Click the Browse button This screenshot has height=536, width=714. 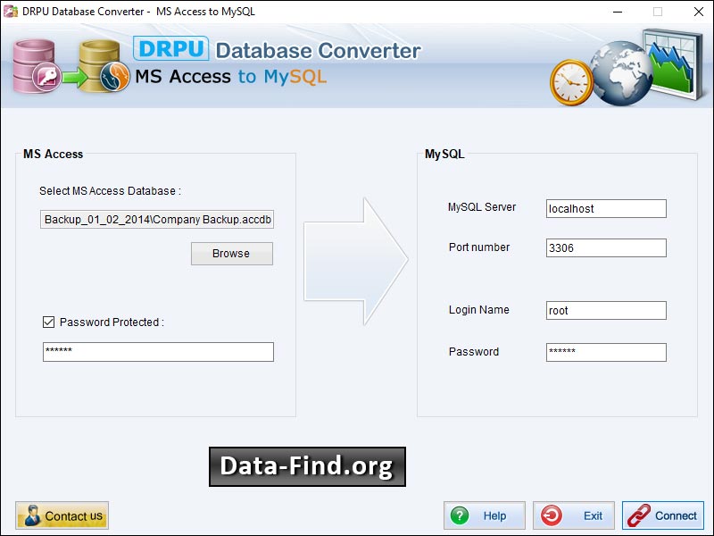tap(231, 254)
